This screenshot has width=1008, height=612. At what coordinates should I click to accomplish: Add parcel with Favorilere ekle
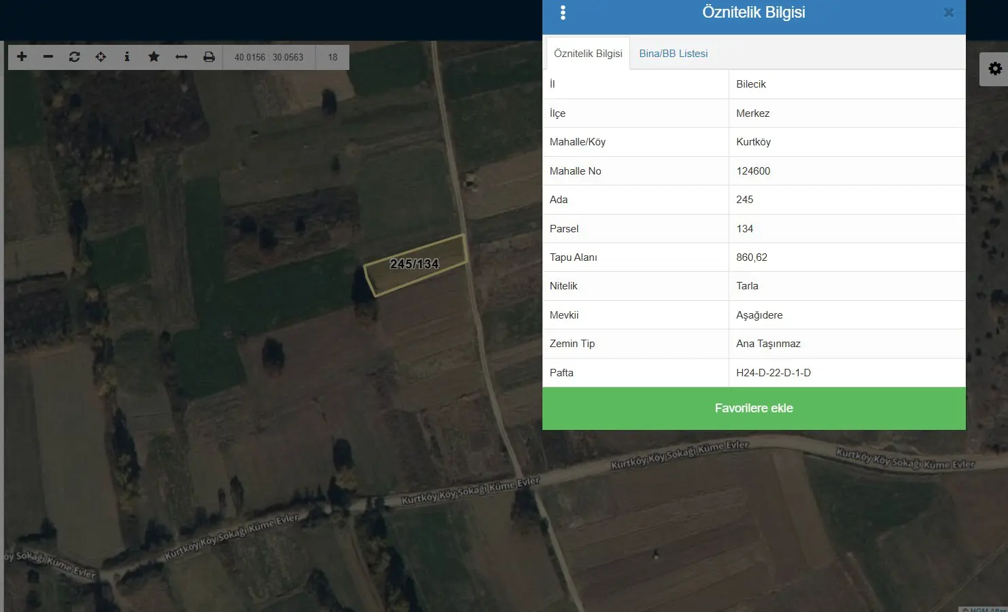tap(754, 408)
